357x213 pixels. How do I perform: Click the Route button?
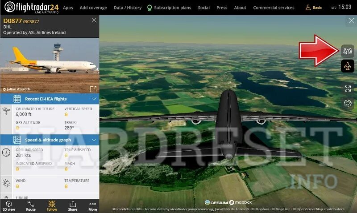coord(31,206)
